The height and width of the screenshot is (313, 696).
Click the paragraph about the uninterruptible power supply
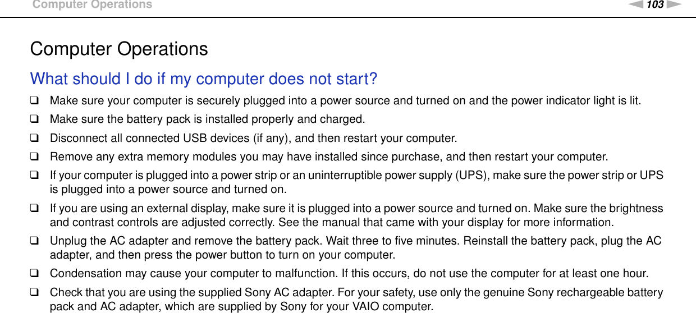pyautogui.click(x=356, y=181)
